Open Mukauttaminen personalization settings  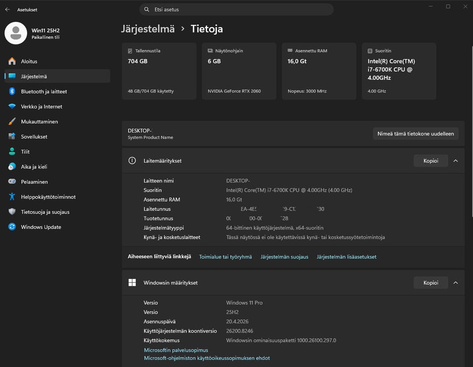tap(39, 122)
